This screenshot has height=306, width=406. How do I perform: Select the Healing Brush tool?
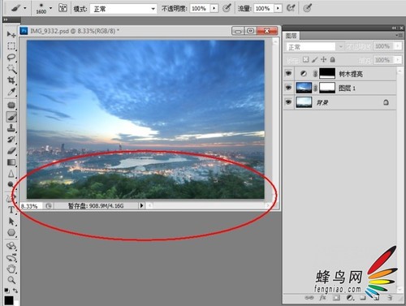click(11, 105)
